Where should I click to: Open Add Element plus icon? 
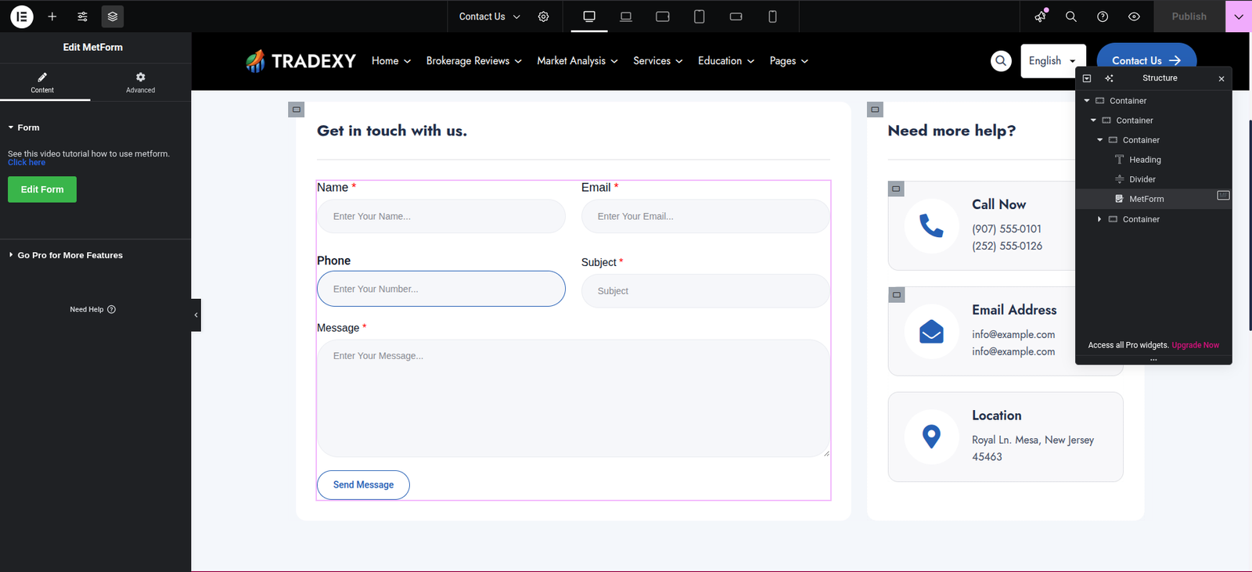pos(52,16)
